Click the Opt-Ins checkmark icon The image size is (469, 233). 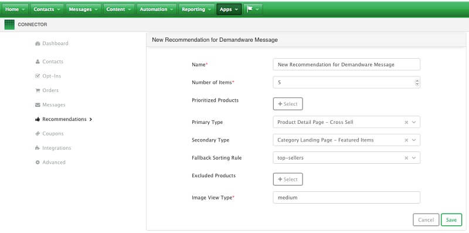pos(38,76)
